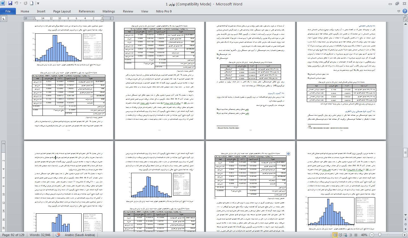Switch to Full Screen Reading view
Screen dimensions: 408x238
(340, 235)
